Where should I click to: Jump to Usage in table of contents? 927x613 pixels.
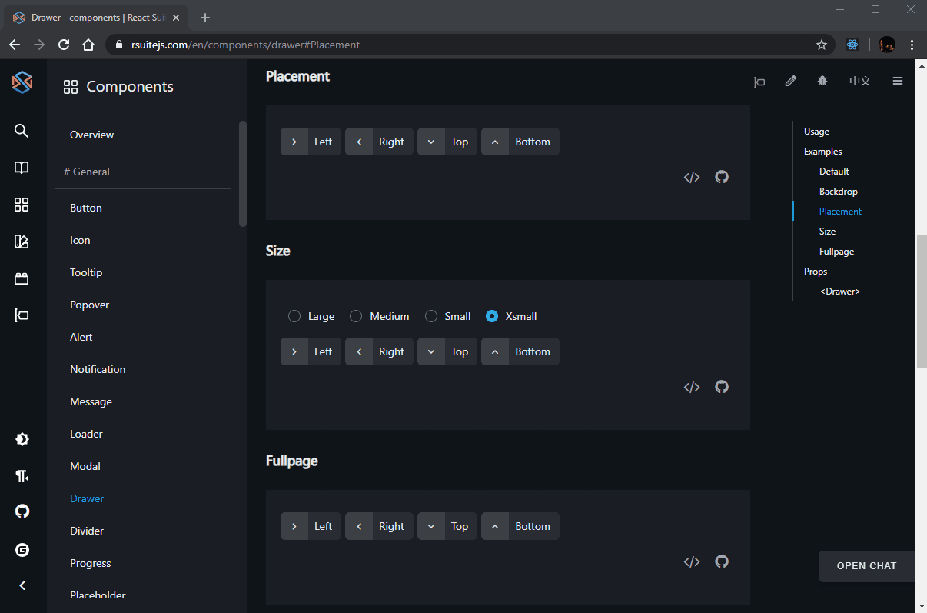coord(816,132)
